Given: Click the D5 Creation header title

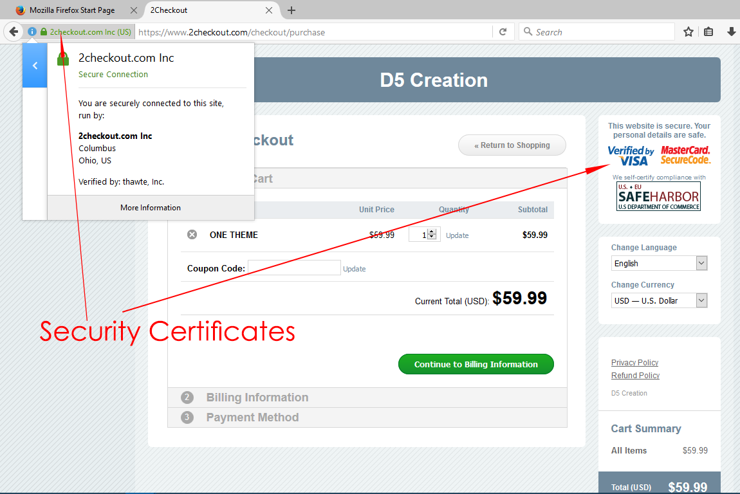Looking at the screenshot, I should [434, 80].
